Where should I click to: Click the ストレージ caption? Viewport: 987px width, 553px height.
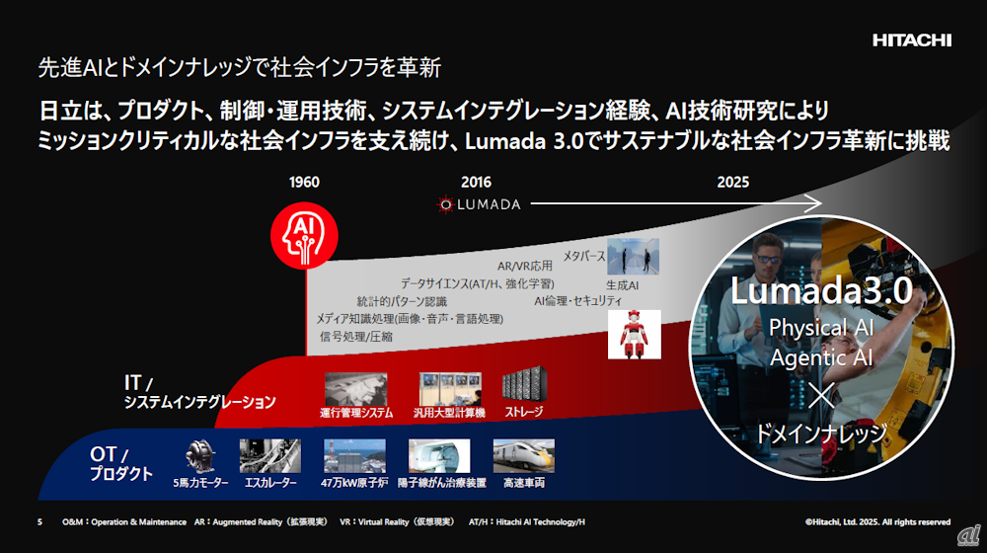(524, 412)
